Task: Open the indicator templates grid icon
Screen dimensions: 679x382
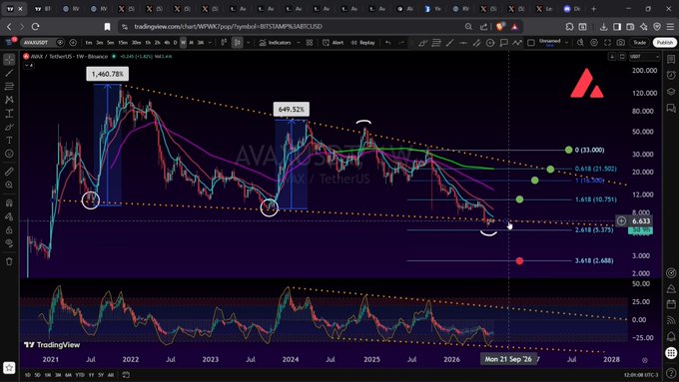Action: click(310, 43)
